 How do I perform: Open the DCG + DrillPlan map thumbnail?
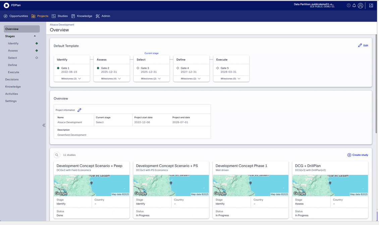coord(330,184)
